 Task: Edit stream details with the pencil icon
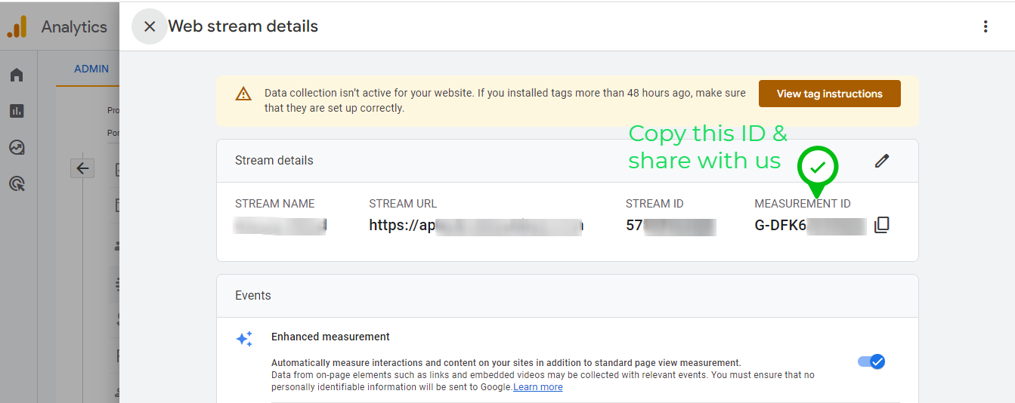point(881,160)
